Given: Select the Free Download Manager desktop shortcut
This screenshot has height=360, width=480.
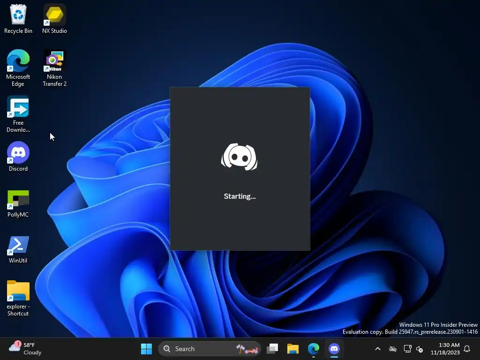Looking at the screenshot, I should point(18,114).
